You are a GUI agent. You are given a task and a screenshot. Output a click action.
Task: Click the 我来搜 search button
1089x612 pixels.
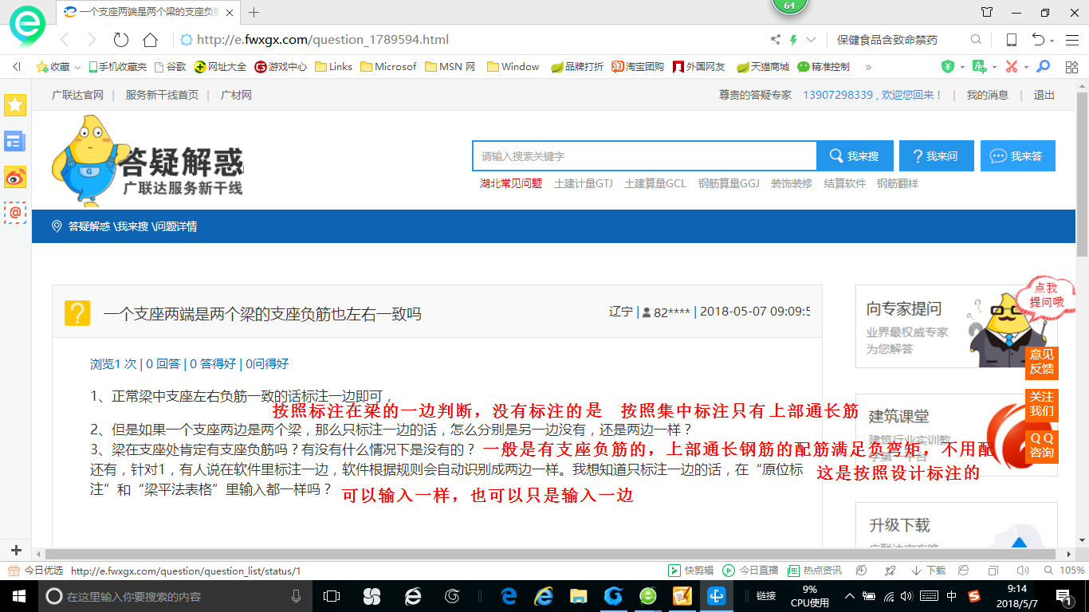coord(855,156)
